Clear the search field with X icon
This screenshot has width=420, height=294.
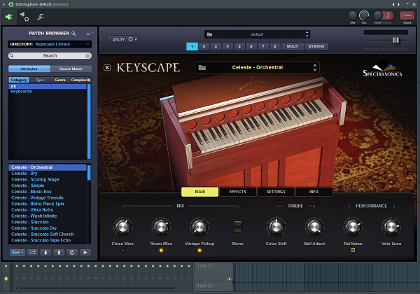87,56
